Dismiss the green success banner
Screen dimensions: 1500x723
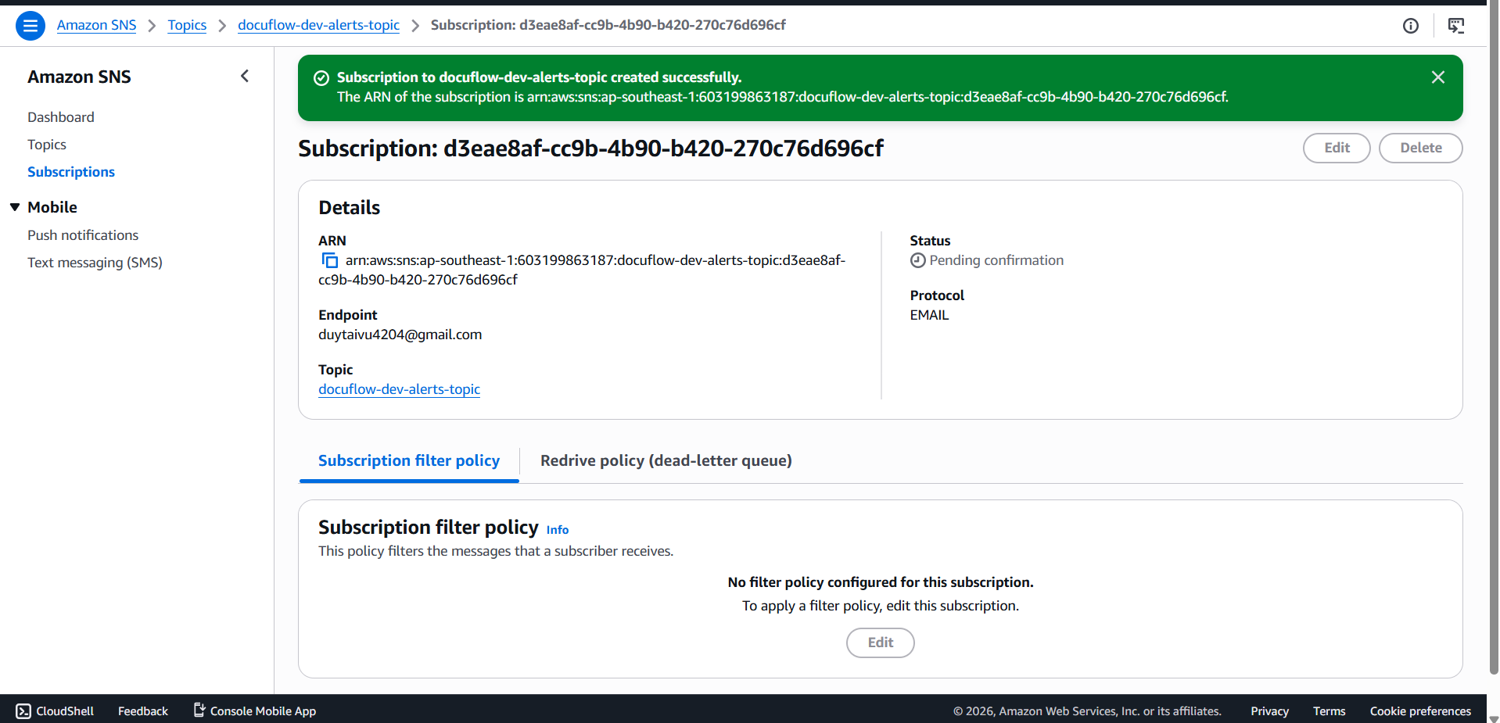(x=1437, y=77)
